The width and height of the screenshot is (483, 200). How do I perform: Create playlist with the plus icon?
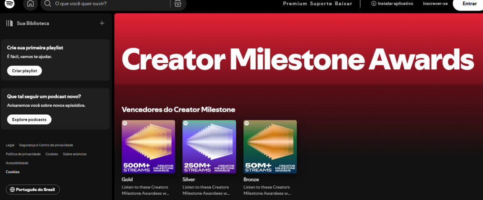click(x=102, y=23)
